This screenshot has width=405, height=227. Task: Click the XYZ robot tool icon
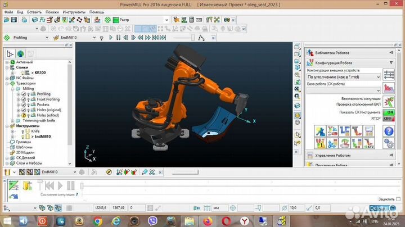click(x=368, y=143)
